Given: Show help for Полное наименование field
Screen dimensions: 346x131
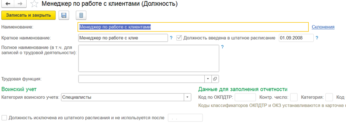Looking at the screenshot, I should pos(222,47).
